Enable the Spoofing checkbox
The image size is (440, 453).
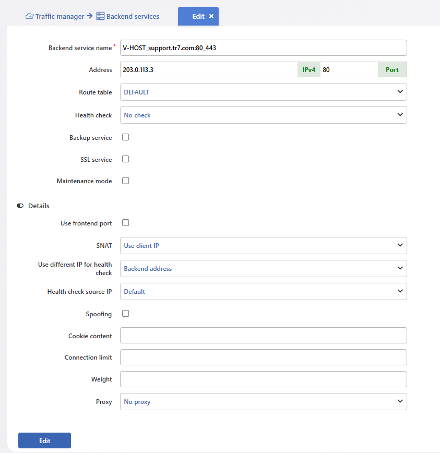pyautogui.click(x=126, y=314)
